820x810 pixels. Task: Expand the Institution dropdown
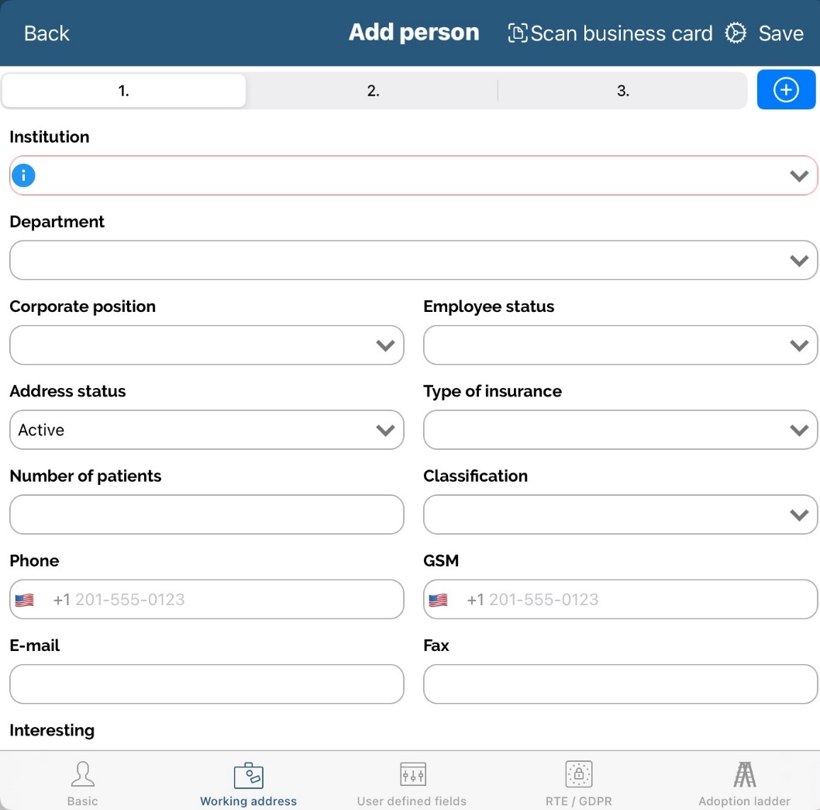(798, 176)
